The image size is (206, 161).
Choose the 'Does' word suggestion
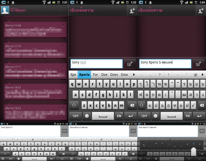coord(114,74)
